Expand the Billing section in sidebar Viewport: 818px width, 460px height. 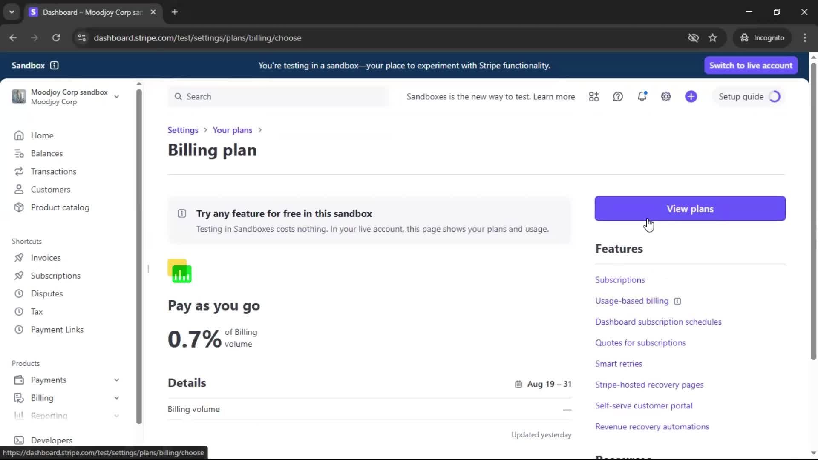[x=116, y=398]
